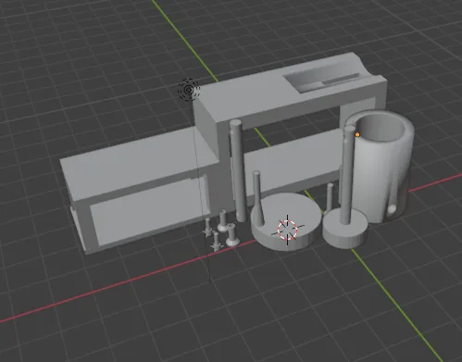
Task: Select the inner hole of the hollow cylinder
Action: [381, 127]
